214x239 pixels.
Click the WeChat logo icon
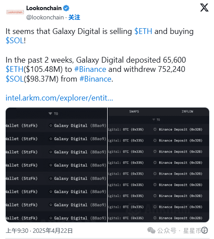151,230
